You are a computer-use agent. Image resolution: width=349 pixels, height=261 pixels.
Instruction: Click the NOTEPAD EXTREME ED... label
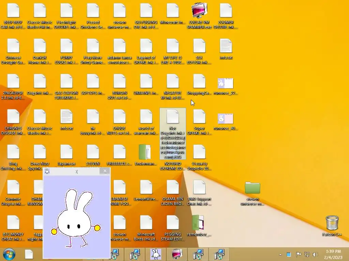coord(173,166)
